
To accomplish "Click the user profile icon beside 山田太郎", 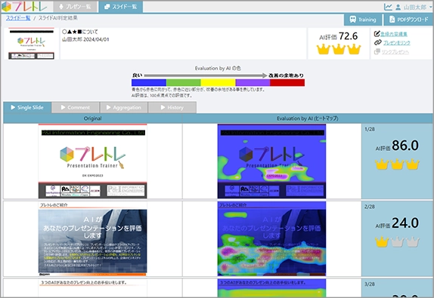I will click(398, 8).
